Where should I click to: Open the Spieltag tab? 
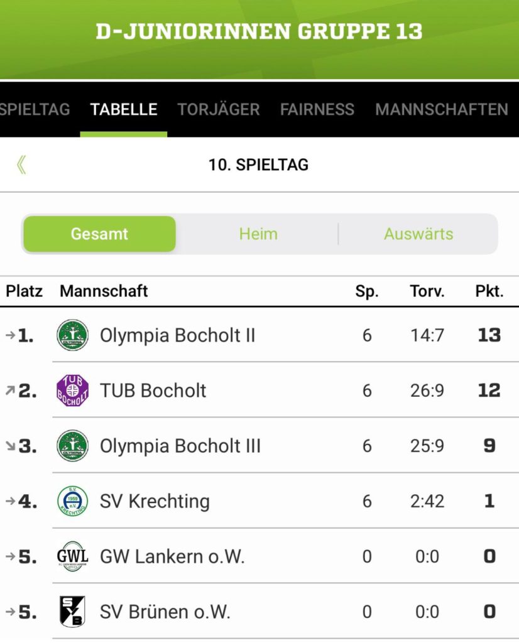coord(35,109)
